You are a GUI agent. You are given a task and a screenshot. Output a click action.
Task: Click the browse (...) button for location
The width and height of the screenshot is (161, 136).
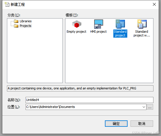(x=150, y=107)
